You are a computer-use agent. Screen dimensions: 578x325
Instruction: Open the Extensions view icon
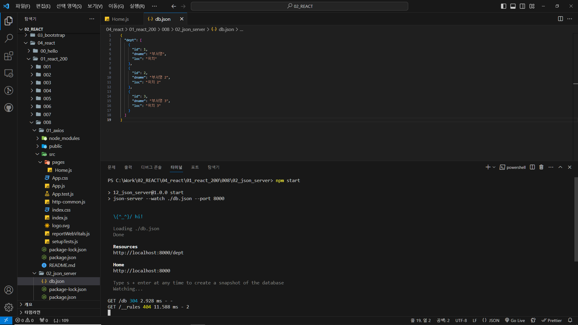(9, 56)
